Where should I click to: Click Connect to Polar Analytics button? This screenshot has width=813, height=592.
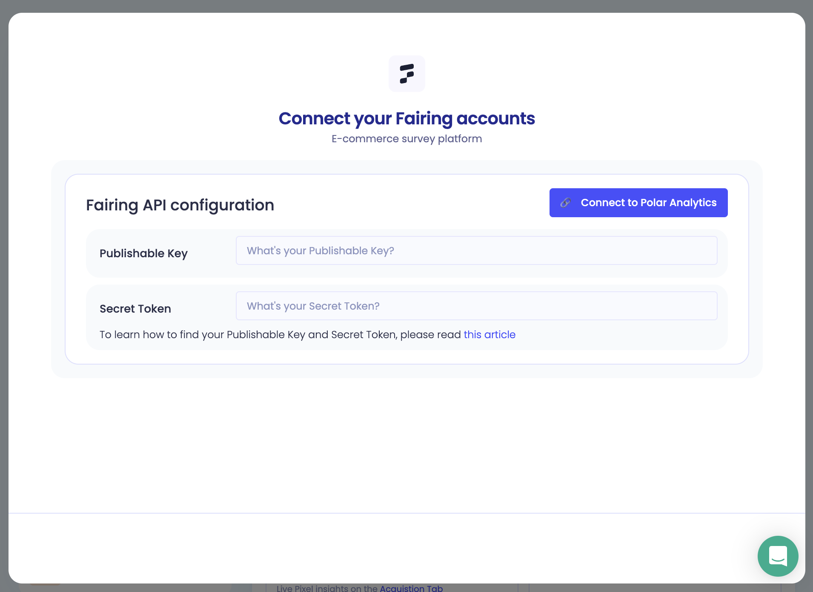638,203
